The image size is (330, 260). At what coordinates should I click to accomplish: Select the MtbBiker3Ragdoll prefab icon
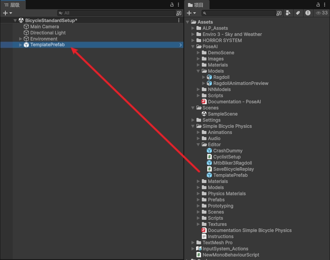pyautogui.click(x=209, y=163)
